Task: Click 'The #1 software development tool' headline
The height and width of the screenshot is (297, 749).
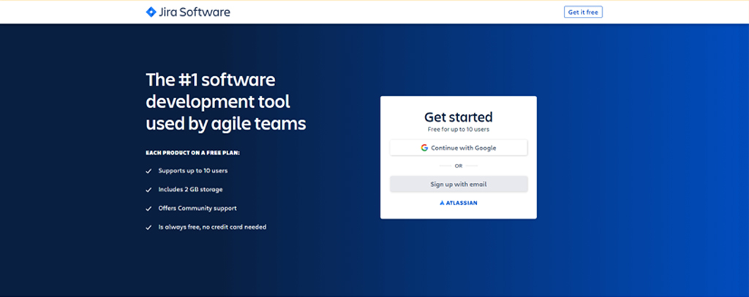Action: [x=226, y=102]
